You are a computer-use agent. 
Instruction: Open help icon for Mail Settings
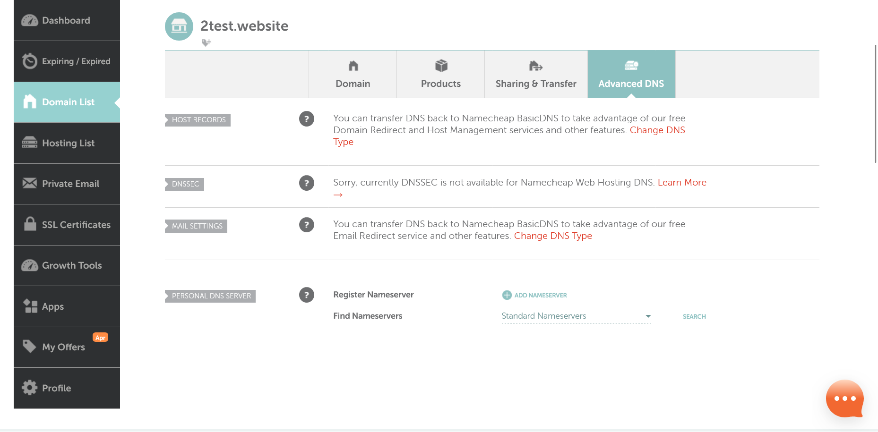pyautogui.click(x=307, y=225)
